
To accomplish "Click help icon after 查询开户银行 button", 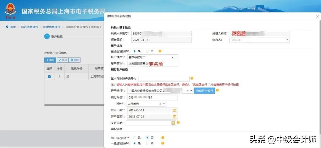I will [x=217, y=90].
